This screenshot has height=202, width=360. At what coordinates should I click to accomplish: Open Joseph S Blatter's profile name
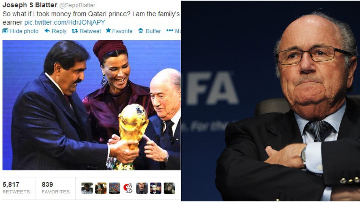30,5
